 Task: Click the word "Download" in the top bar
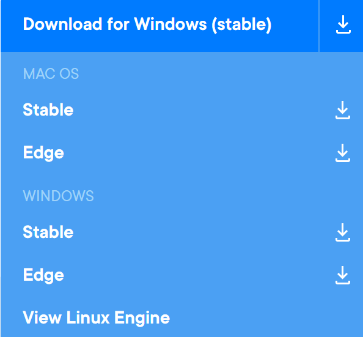coord(62,24)
